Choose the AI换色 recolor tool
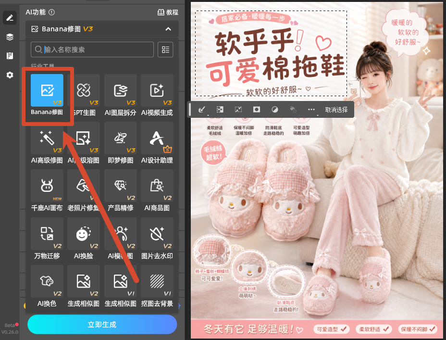 click(47, 286)
